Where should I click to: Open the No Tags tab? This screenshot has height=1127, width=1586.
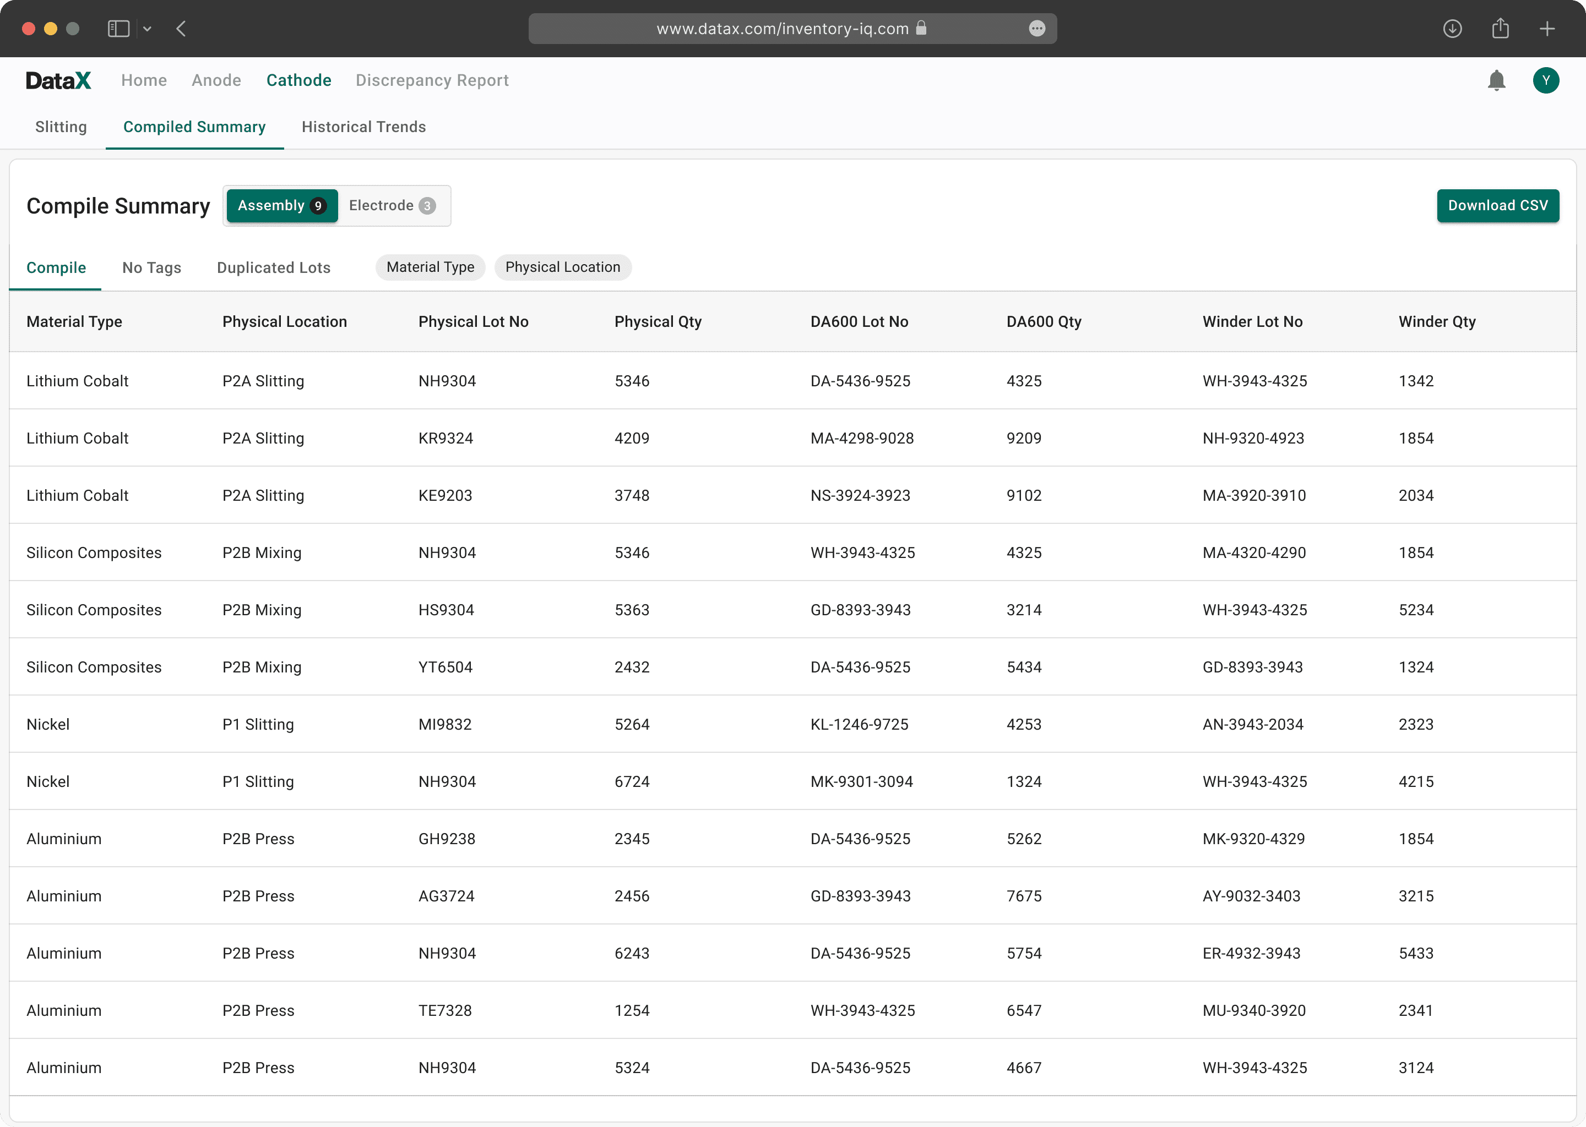(x=151, y=268)
